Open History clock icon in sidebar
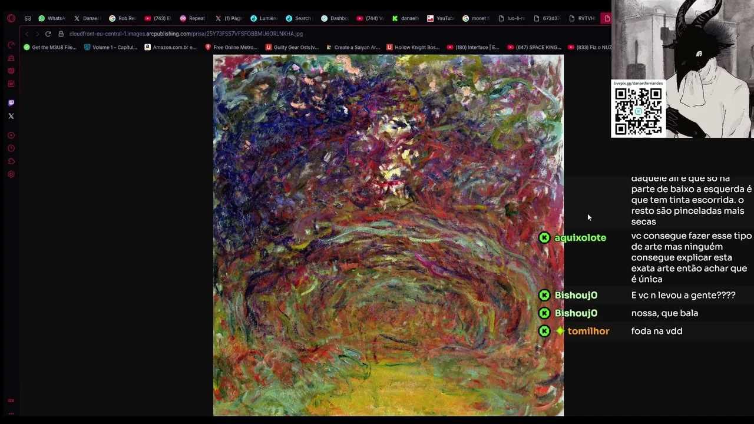 click(x=11, y=148)
